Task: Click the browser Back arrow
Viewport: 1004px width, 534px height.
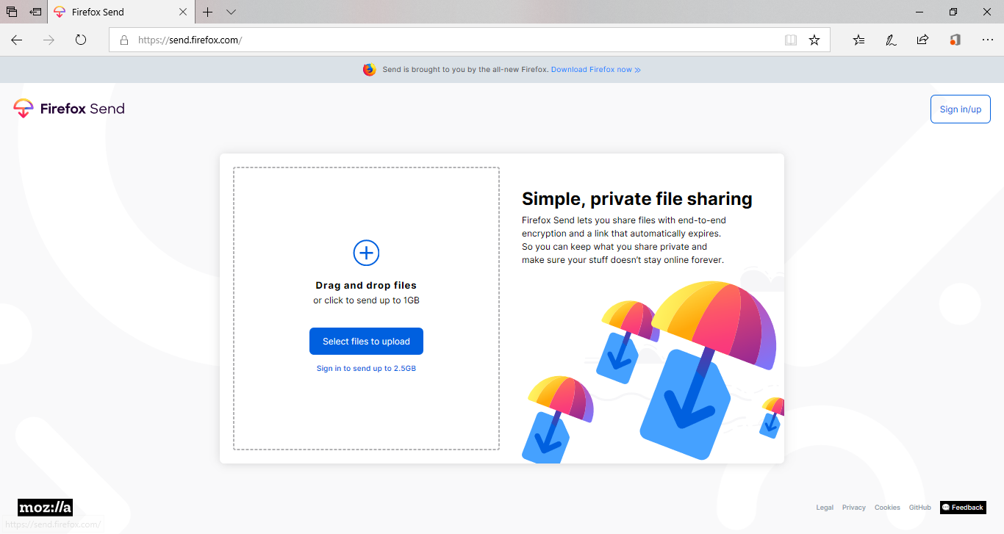Action: click(17, 40)
